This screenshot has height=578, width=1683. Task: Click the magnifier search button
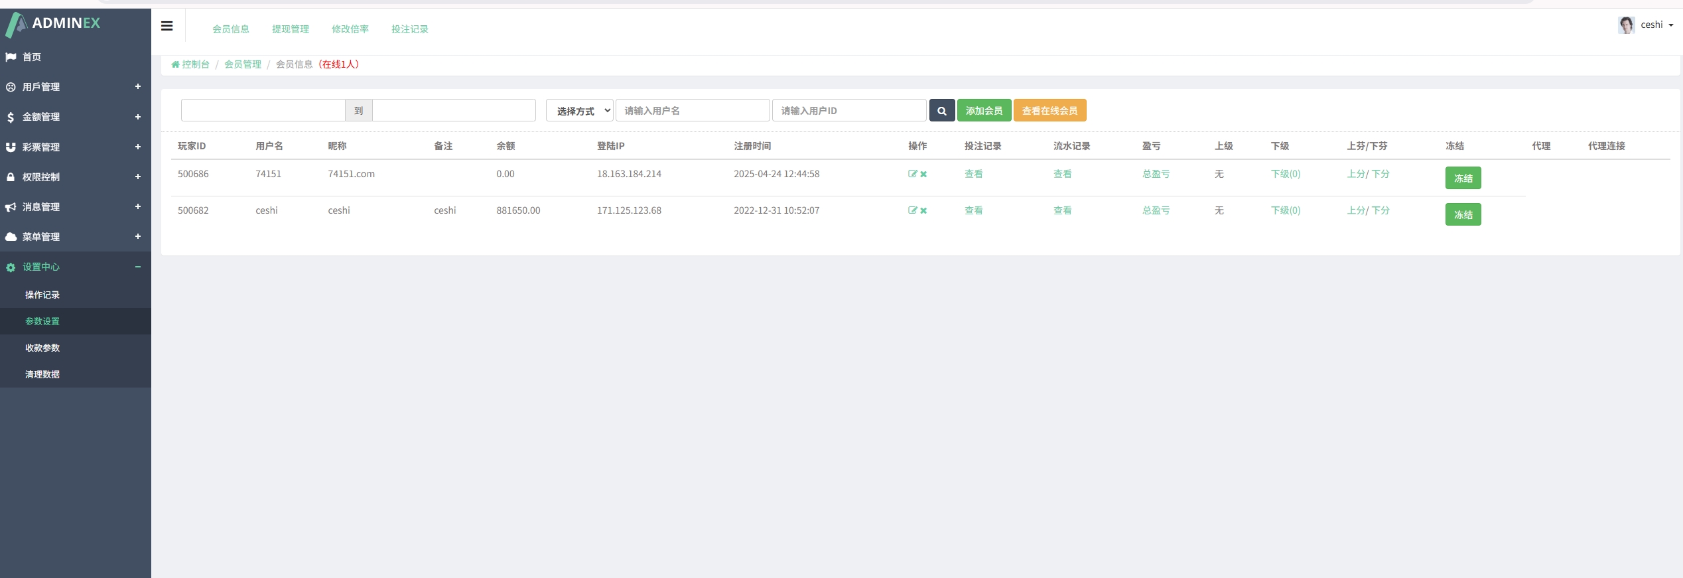click(941, 111)
